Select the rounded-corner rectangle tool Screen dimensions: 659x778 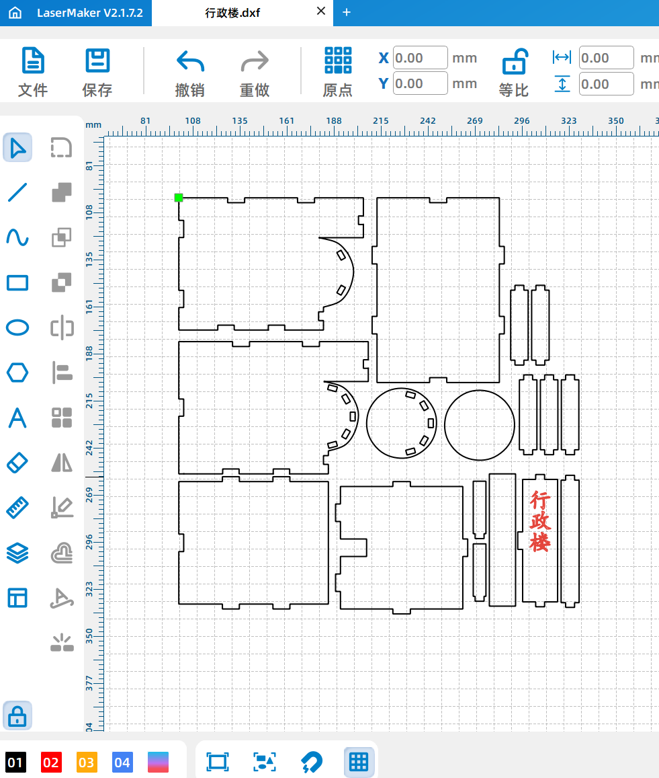tap(62, 147)
